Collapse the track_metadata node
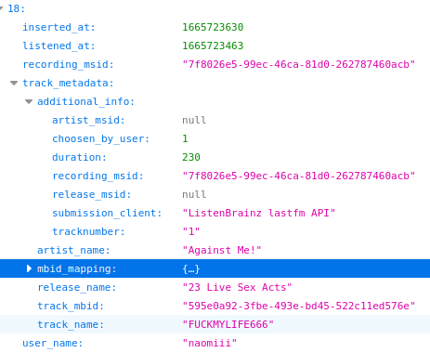The height and width of the screenshot is (353, 430). (14, 83)
